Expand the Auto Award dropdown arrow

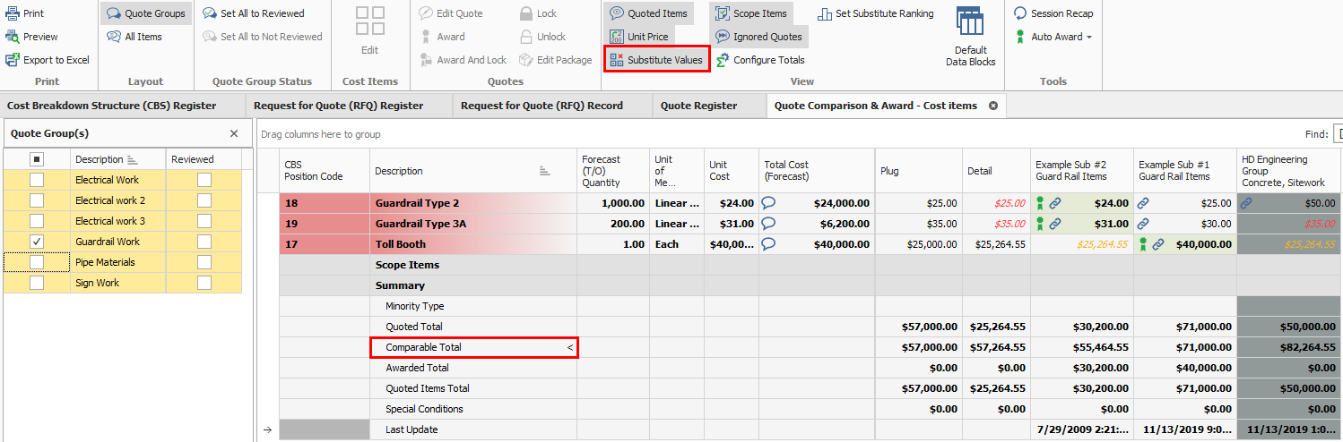coord(1089,38)
